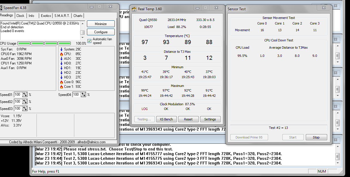The image size is (350, 177).
Task: Click the "Test #2 = 13" status in Sensor Test
Action: pos(278,128)
